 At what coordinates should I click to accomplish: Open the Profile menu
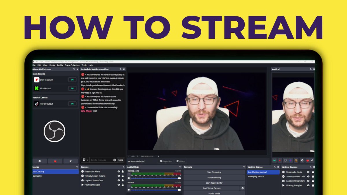tap(60, 65)
